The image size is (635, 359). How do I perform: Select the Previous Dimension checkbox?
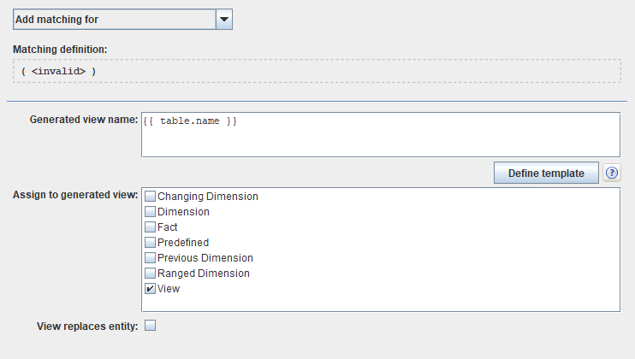pyautogui.click(x=151, y=258)
